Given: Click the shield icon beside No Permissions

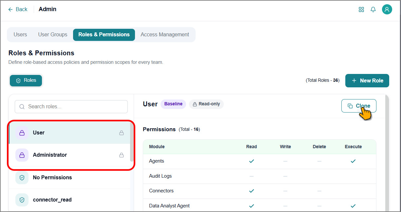Looking at the screenshot, I should [22, 178].
